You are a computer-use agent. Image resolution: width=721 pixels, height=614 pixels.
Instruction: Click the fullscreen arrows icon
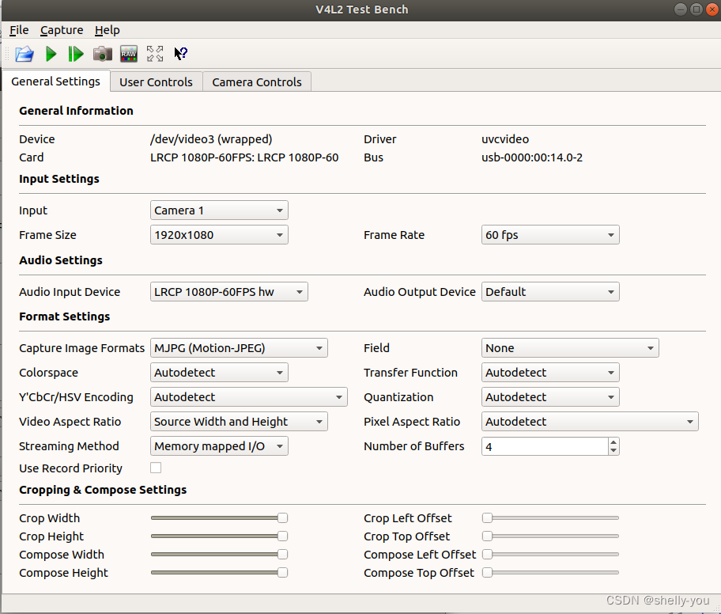[155, 54]
